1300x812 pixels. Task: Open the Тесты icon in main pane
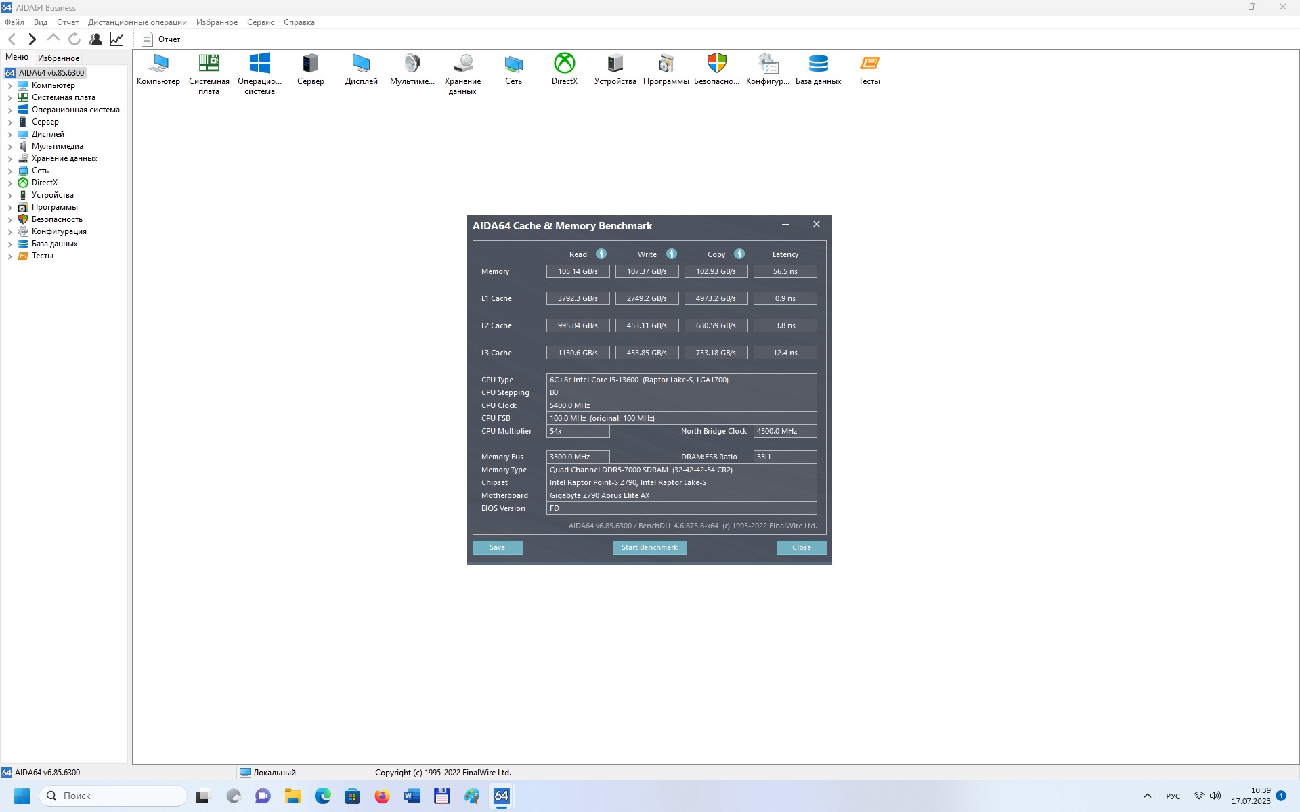(x=869, y=64)
